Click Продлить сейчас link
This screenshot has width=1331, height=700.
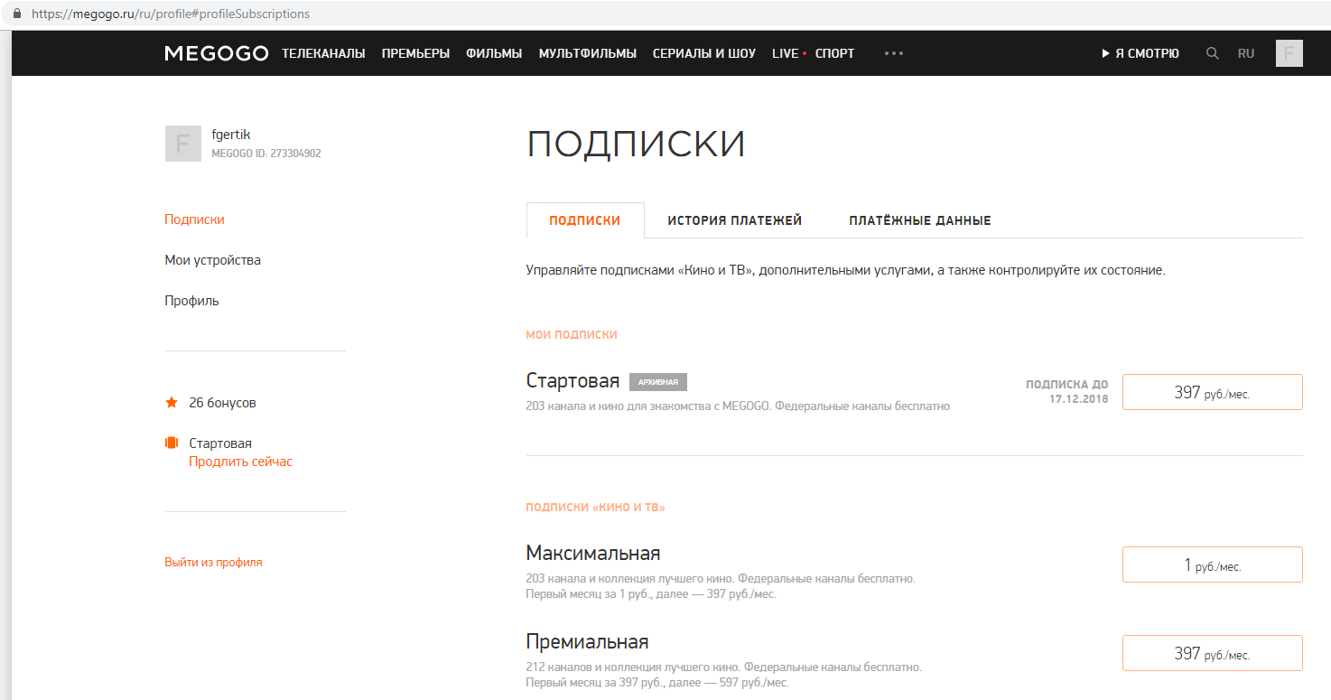(240, 462)
